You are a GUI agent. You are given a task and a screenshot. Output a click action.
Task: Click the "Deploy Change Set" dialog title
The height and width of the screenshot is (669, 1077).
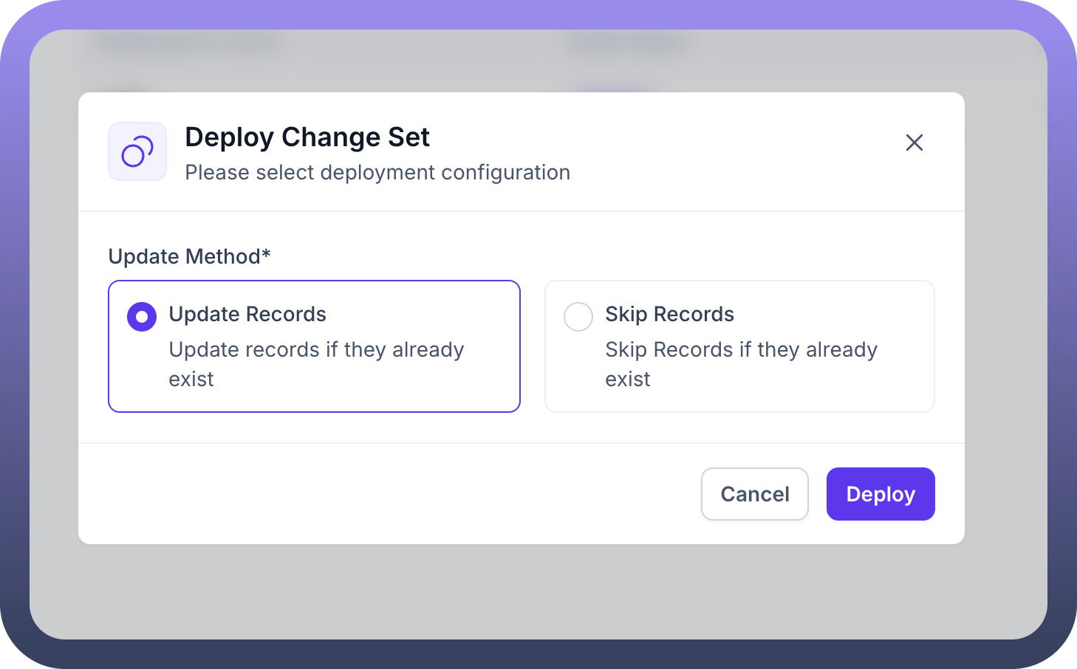307,137
